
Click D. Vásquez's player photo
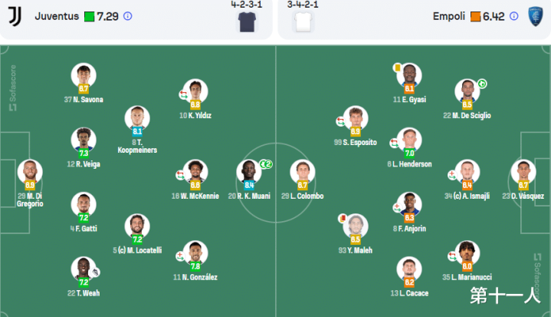523,171
